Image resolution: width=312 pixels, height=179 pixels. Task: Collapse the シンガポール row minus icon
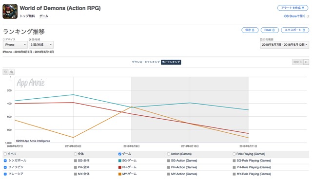5,161
